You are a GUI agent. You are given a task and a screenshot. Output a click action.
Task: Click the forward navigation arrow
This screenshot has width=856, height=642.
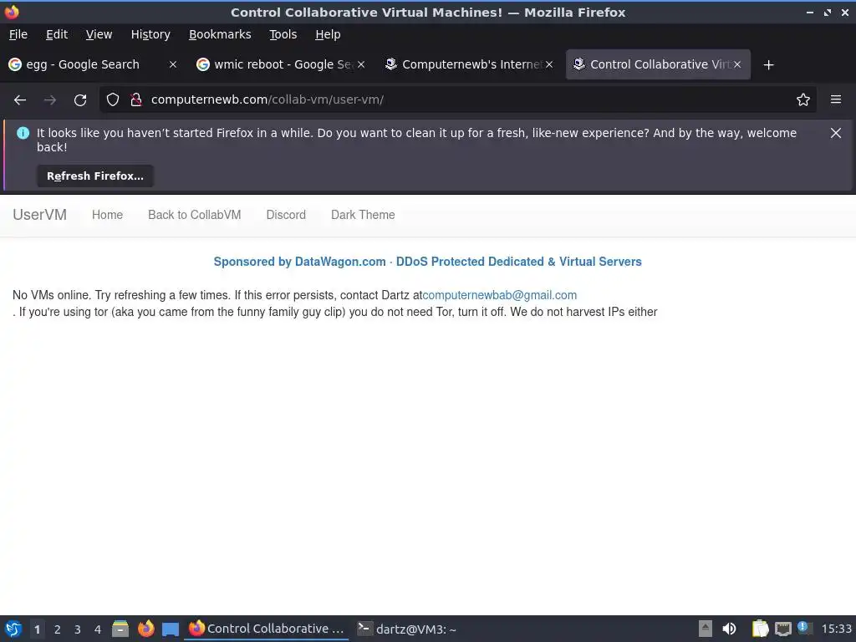click(50, 100)
